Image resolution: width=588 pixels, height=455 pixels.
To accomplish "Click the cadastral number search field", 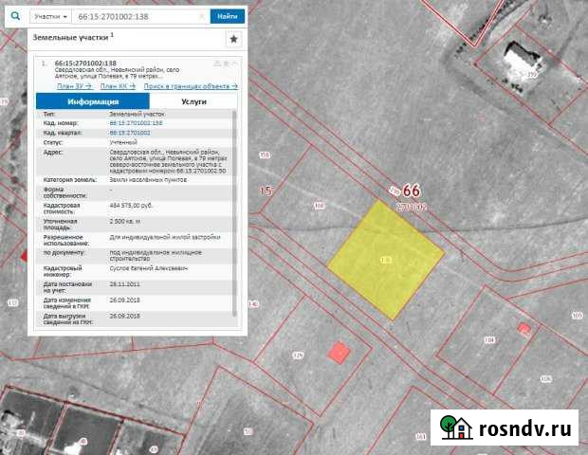I will (x=133, y=17).
